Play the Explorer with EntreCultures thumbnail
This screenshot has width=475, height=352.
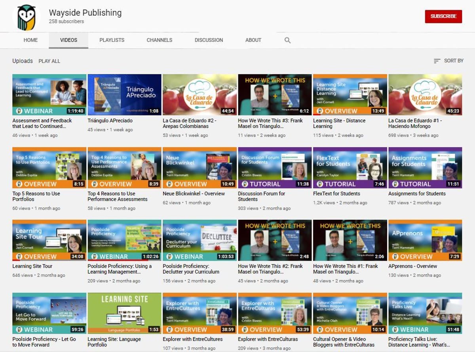pos(199,313)
